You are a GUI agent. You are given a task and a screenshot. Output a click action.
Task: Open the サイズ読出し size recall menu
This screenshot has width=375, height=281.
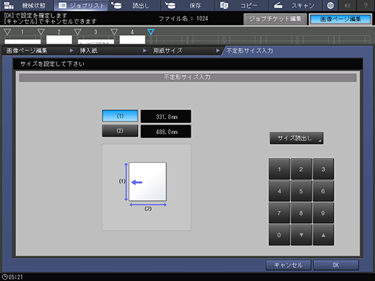tap(297, 138)
